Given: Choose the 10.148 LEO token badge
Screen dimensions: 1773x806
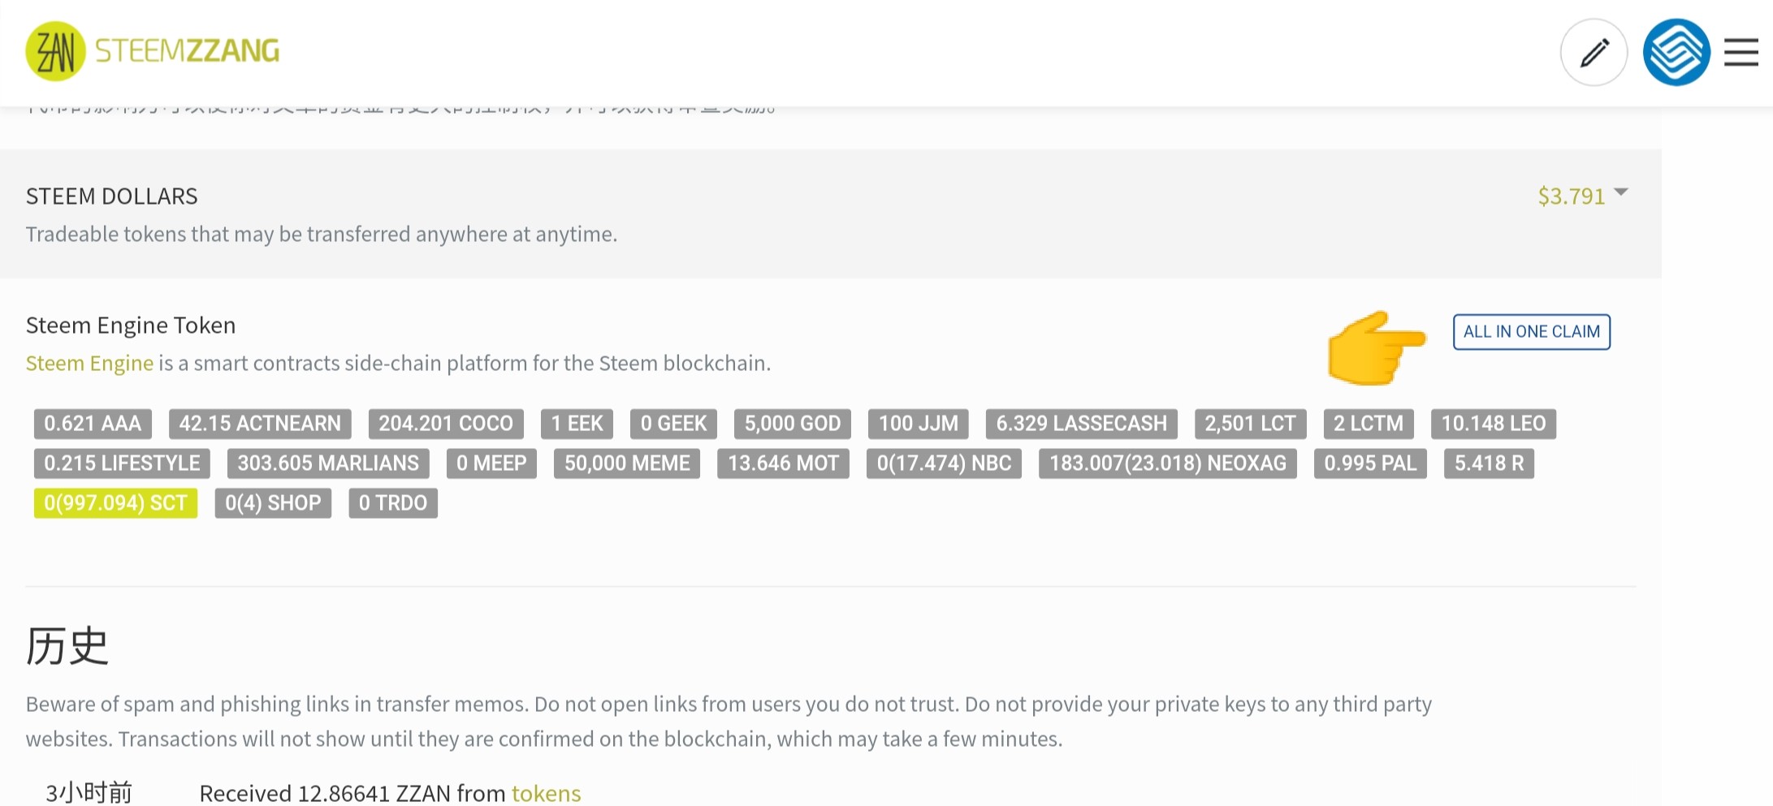Looking at the screenshot, I should tap(1493, 424).
